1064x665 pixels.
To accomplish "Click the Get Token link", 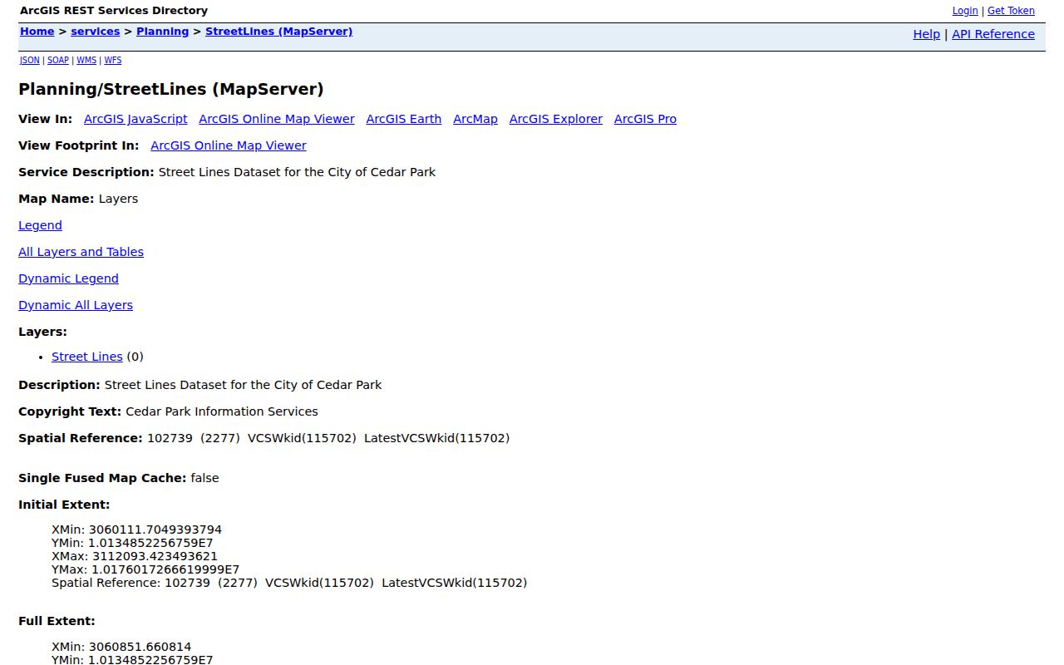I will pos(1011,11).
